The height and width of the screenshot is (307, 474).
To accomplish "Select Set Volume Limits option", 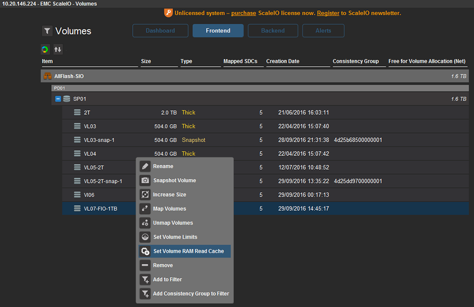I will tap(185, 237).
